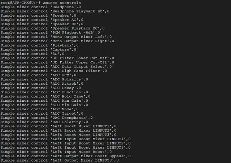Click 'Left Output Mixer Boost Bypass' line
231x163 pixels.
point(65,156)
